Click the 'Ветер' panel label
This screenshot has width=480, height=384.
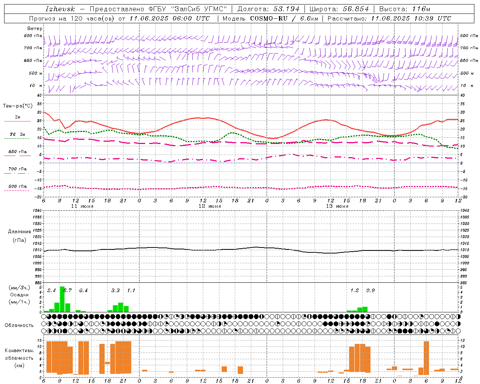coord(35,28)
